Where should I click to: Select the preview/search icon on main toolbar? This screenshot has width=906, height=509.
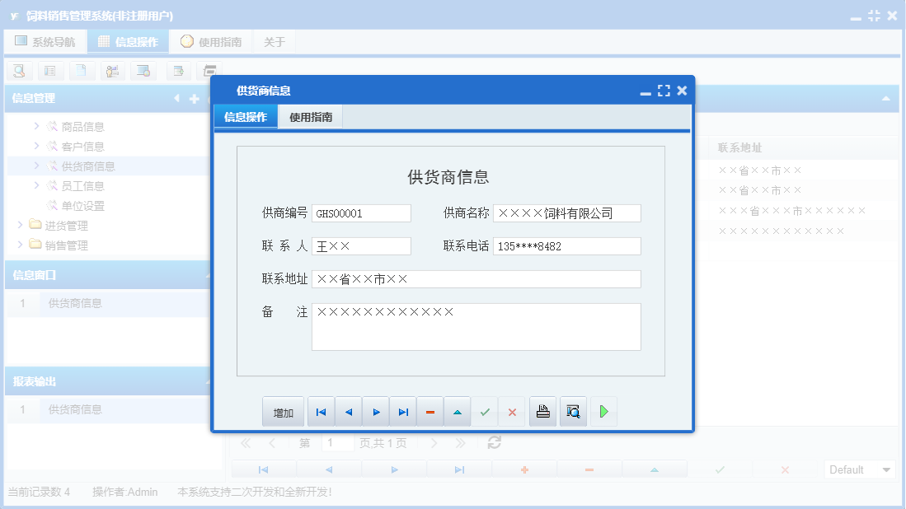[18, 71]
